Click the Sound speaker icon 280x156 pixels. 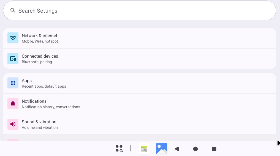click(13, 124)
